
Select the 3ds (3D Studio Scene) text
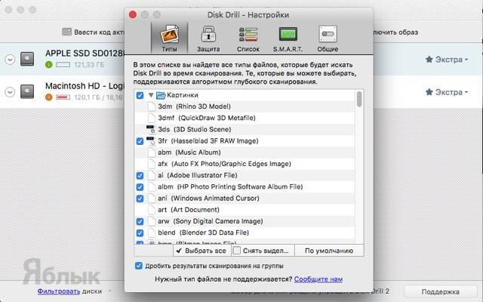[195, 129]
